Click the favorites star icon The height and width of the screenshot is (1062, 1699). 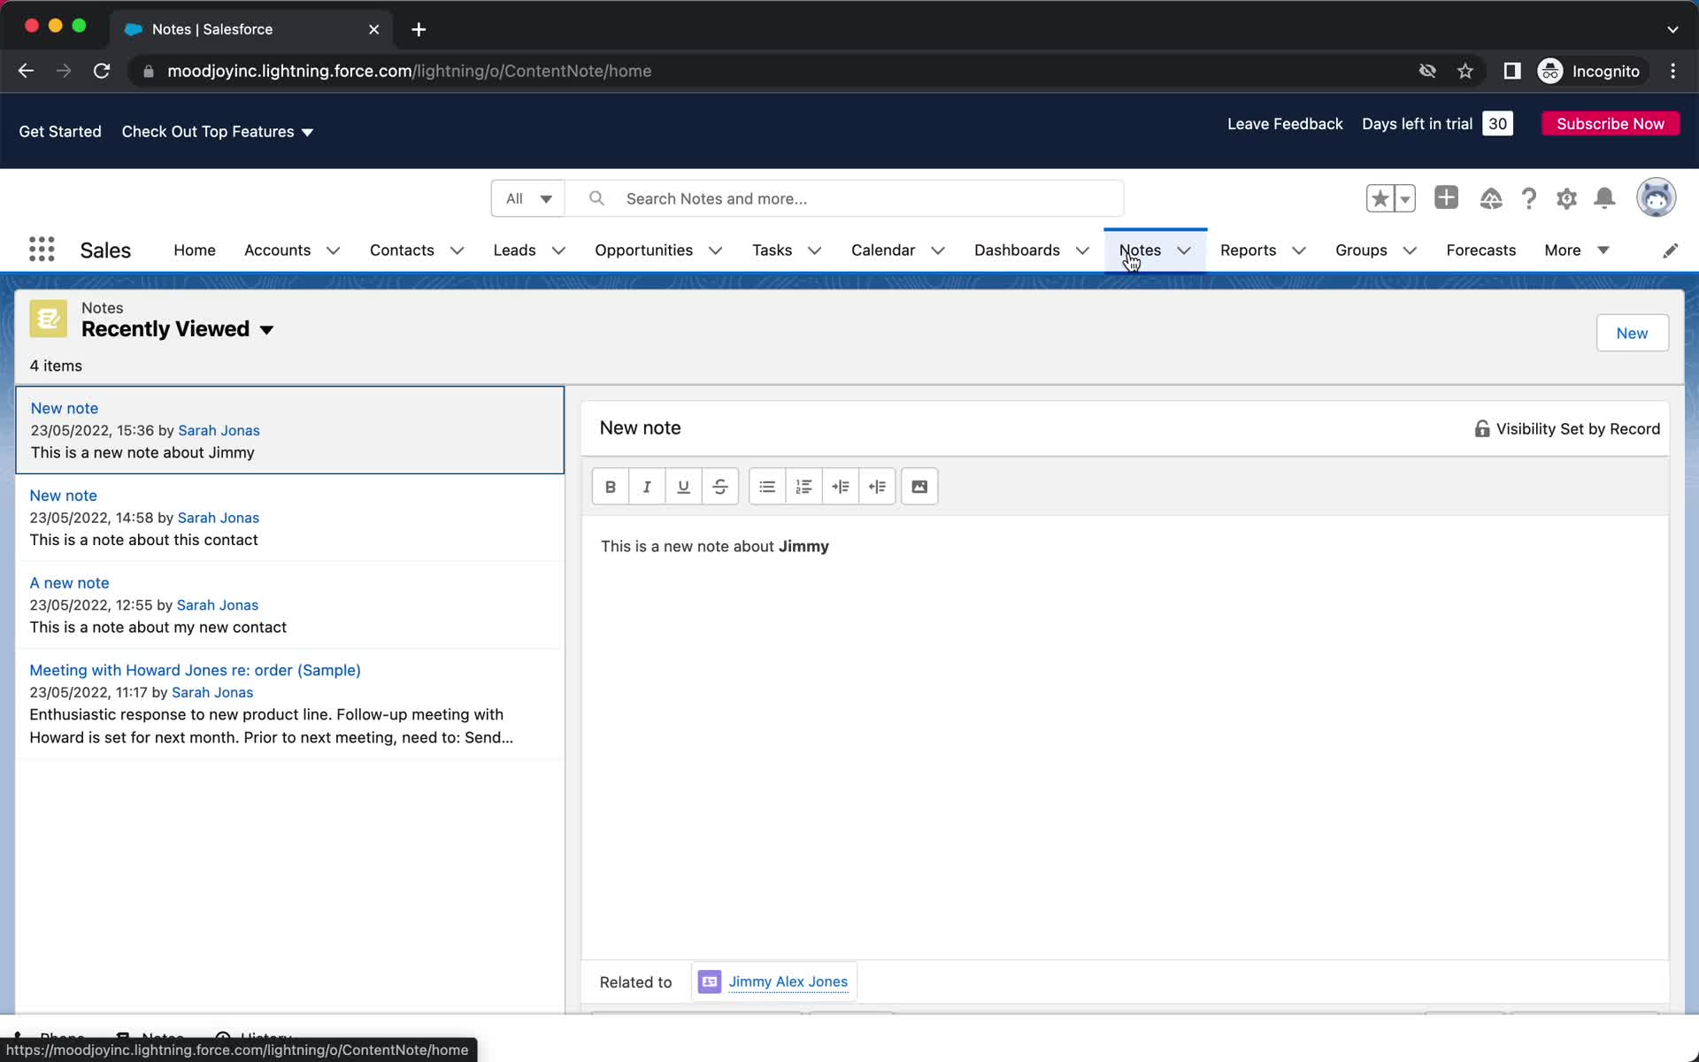(1380, 198)
